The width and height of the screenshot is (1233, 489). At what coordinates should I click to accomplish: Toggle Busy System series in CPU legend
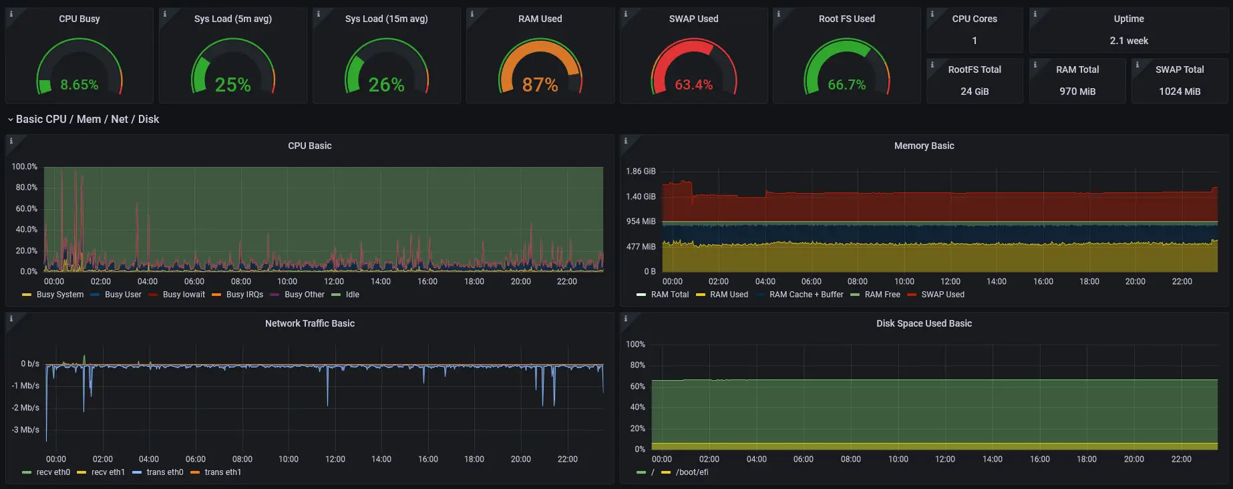pyautogui.click(x=60, y=295)
